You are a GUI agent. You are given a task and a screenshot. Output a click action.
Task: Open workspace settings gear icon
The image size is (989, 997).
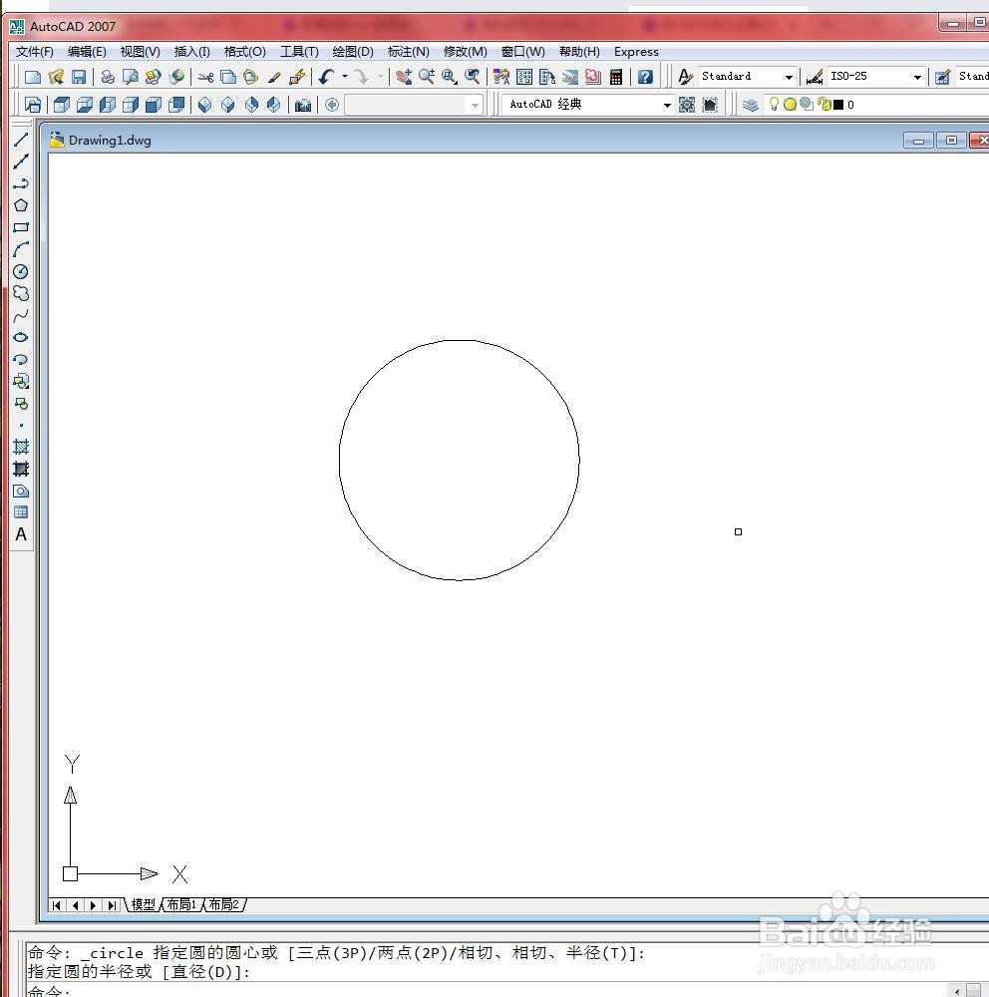687,105
